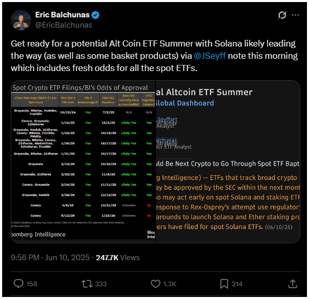Open the three-dot more options menu

(x=295, y=15)
